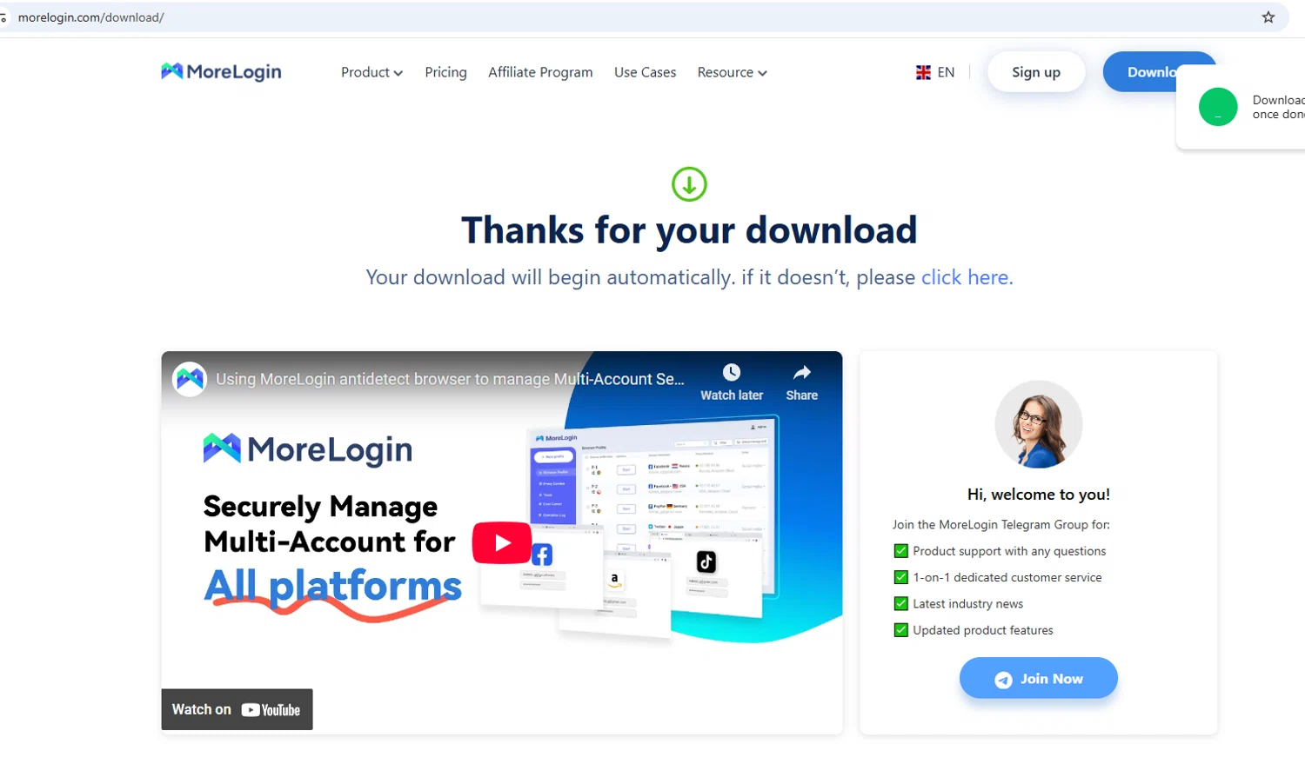The width and height of the screenshot is (1305, 764).
Task: Click the blue Download button in header
Action: 1153,72
